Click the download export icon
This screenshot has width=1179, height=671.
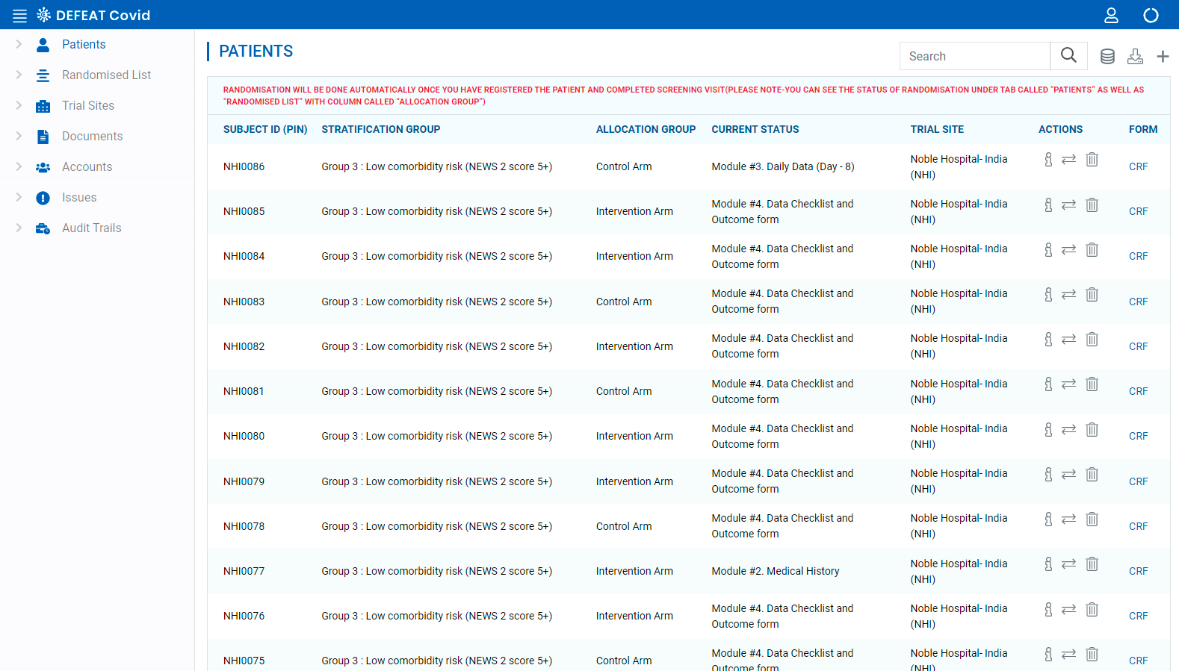click(1135, 57)
